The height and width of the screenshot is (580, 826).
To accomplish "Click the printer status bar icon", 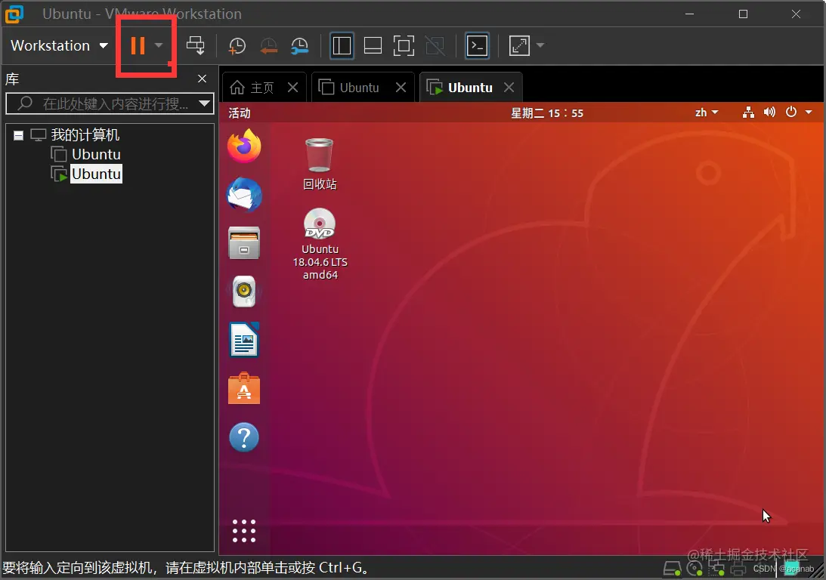I will 738,569.
